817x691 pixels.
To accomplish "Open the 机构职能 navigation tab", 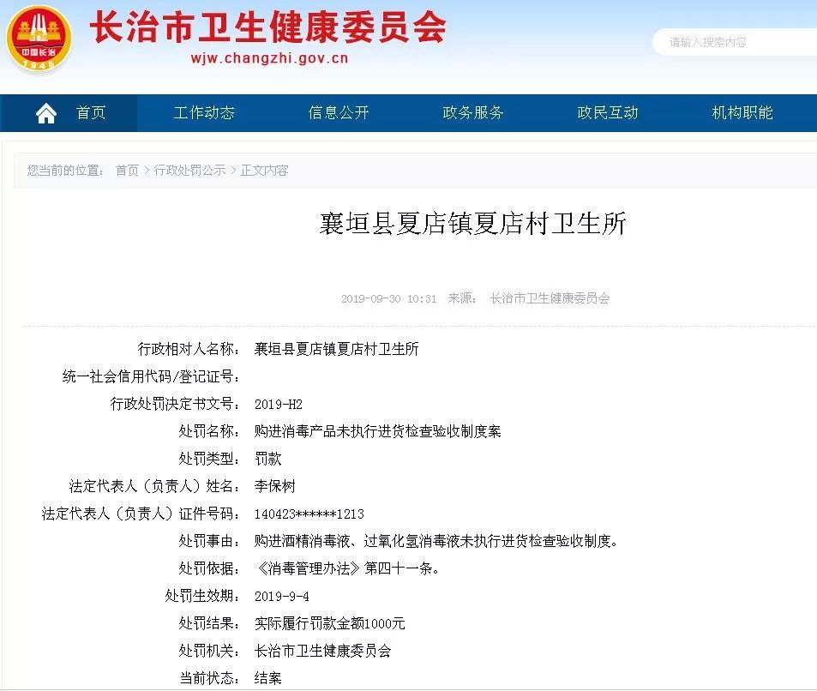I will (x=742, y=112).
